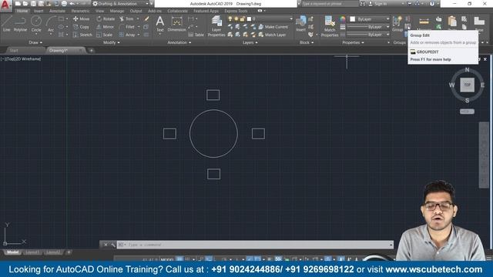Toggle MODEL space button in status bar

(167, 260)
